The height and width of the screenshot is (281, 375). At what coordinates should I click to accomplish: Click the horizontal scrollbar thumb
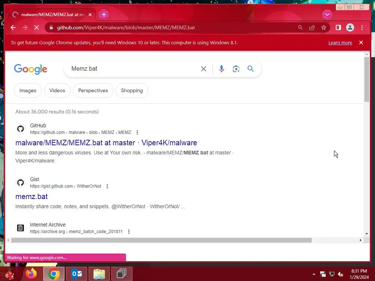pyautogui.click(x=161, y=240)
